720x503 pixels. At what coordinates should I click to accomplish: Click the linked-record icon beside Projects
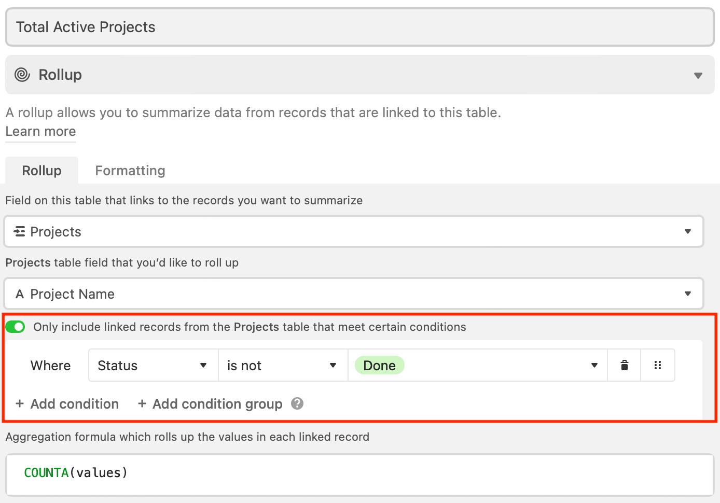(20, 231)
